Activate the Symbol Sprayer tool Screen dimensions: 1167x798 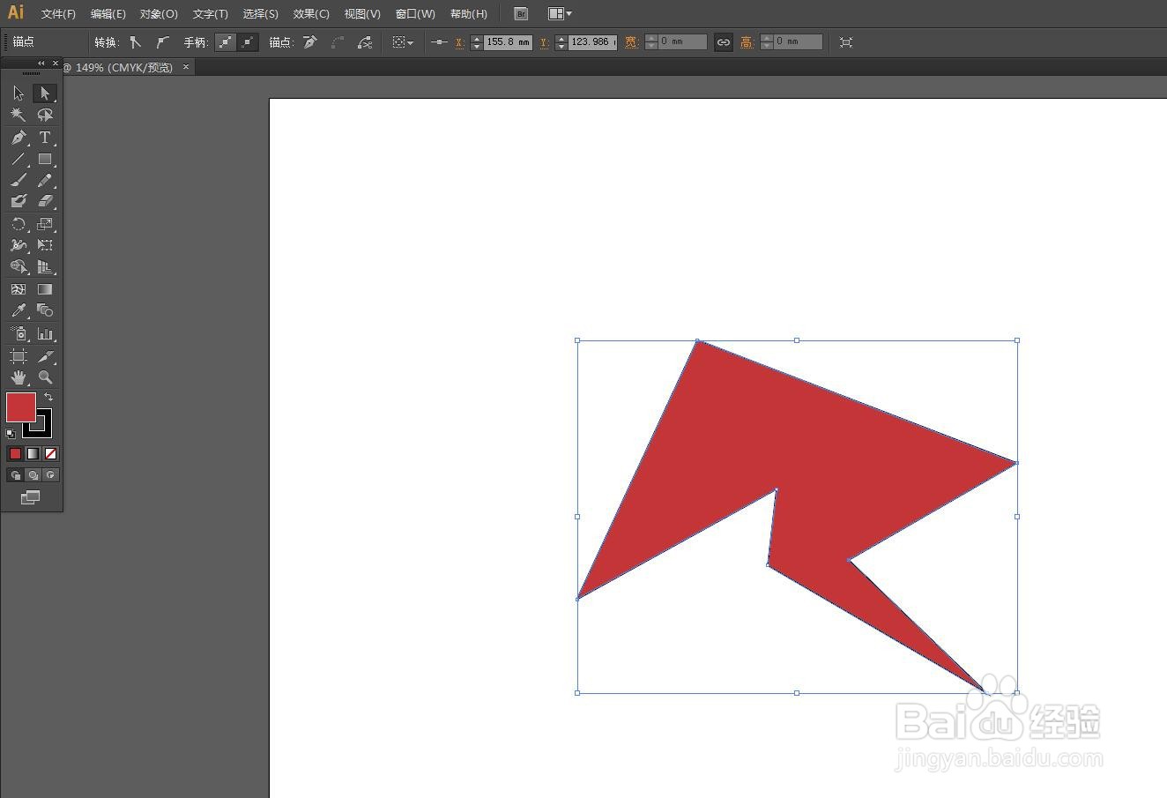point(19,333)
